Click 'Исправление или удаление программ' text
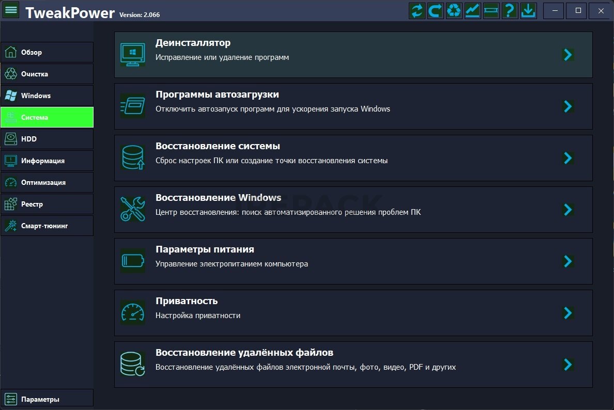614x410 pixels. [x=222, y=57]
